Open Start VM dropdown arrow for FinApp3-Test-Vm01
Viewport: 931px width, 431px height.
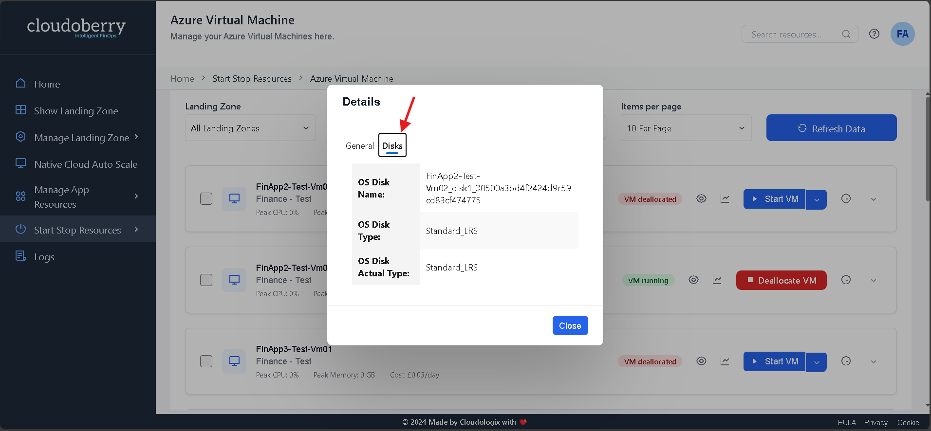(817, 362)
